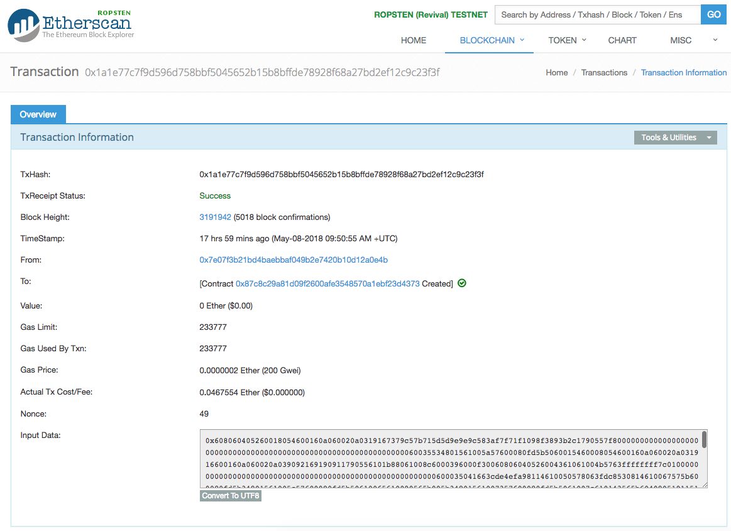This screenshot has height=531, width=731.
Task: Click the Input Data resize handle
Action: tap(705, 485)
